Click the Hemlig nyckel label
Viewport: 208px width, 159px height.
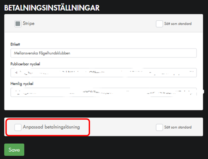pos(22,84)
